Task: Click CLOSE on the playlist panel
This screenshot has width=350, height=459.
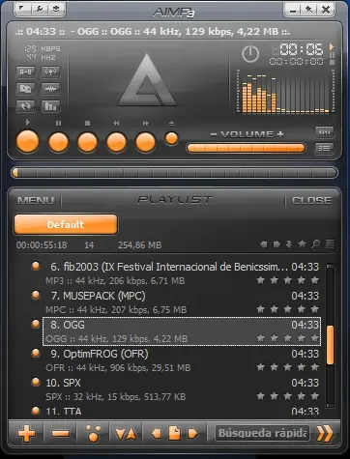Action: pyautogui.click(x=311, y=201)
